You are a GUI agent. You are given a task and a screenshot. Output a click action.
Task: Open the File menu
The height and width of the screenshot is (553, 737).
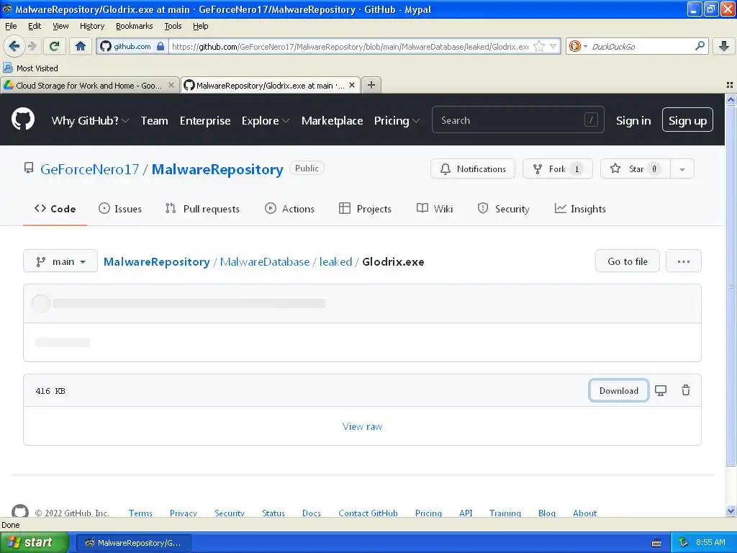pyautogui.click(x=11, y=26)
